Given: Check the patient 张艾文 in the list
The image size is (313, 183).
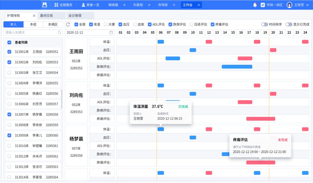Looking at the screenshot, I should point(10,73).
